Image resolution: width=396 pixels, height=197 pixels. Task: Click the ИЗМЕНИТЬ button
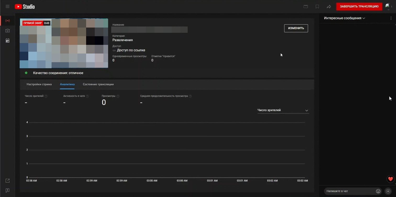296,28
